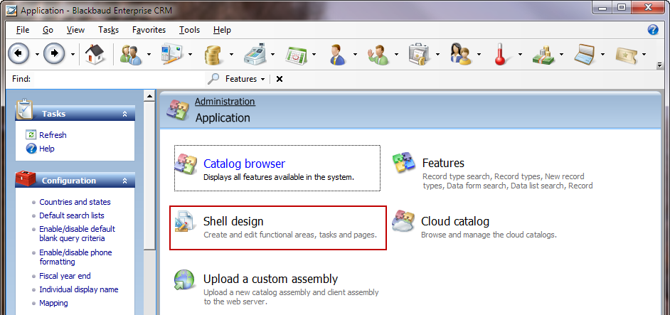Open the Volunteers waving person toolbar icon
The width and height of the screenshot is (670, 315).
pos(378,55)
